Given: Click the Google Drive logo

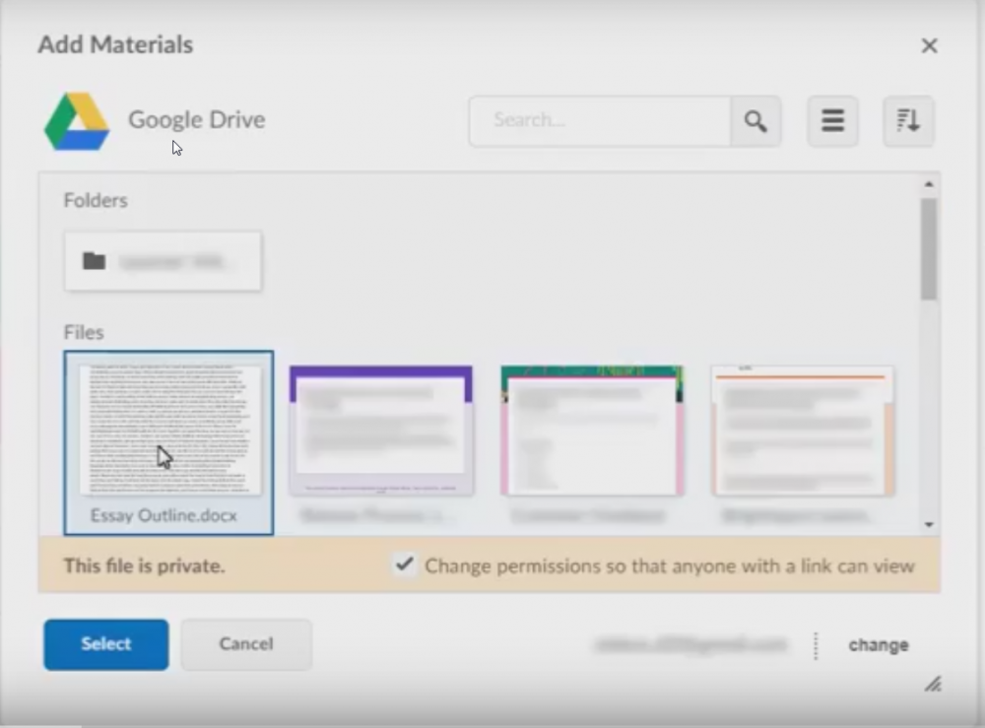Looking at the screenshot, I should (x=76, y=120).
